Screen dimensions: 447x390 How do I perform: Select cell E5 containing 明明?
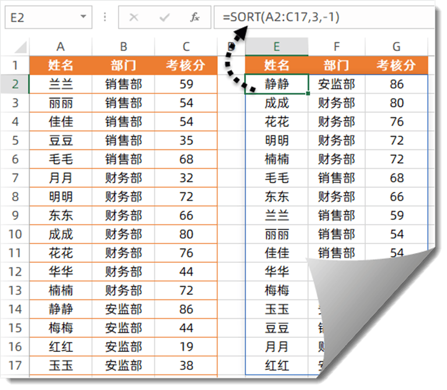(x=277, y=140)
